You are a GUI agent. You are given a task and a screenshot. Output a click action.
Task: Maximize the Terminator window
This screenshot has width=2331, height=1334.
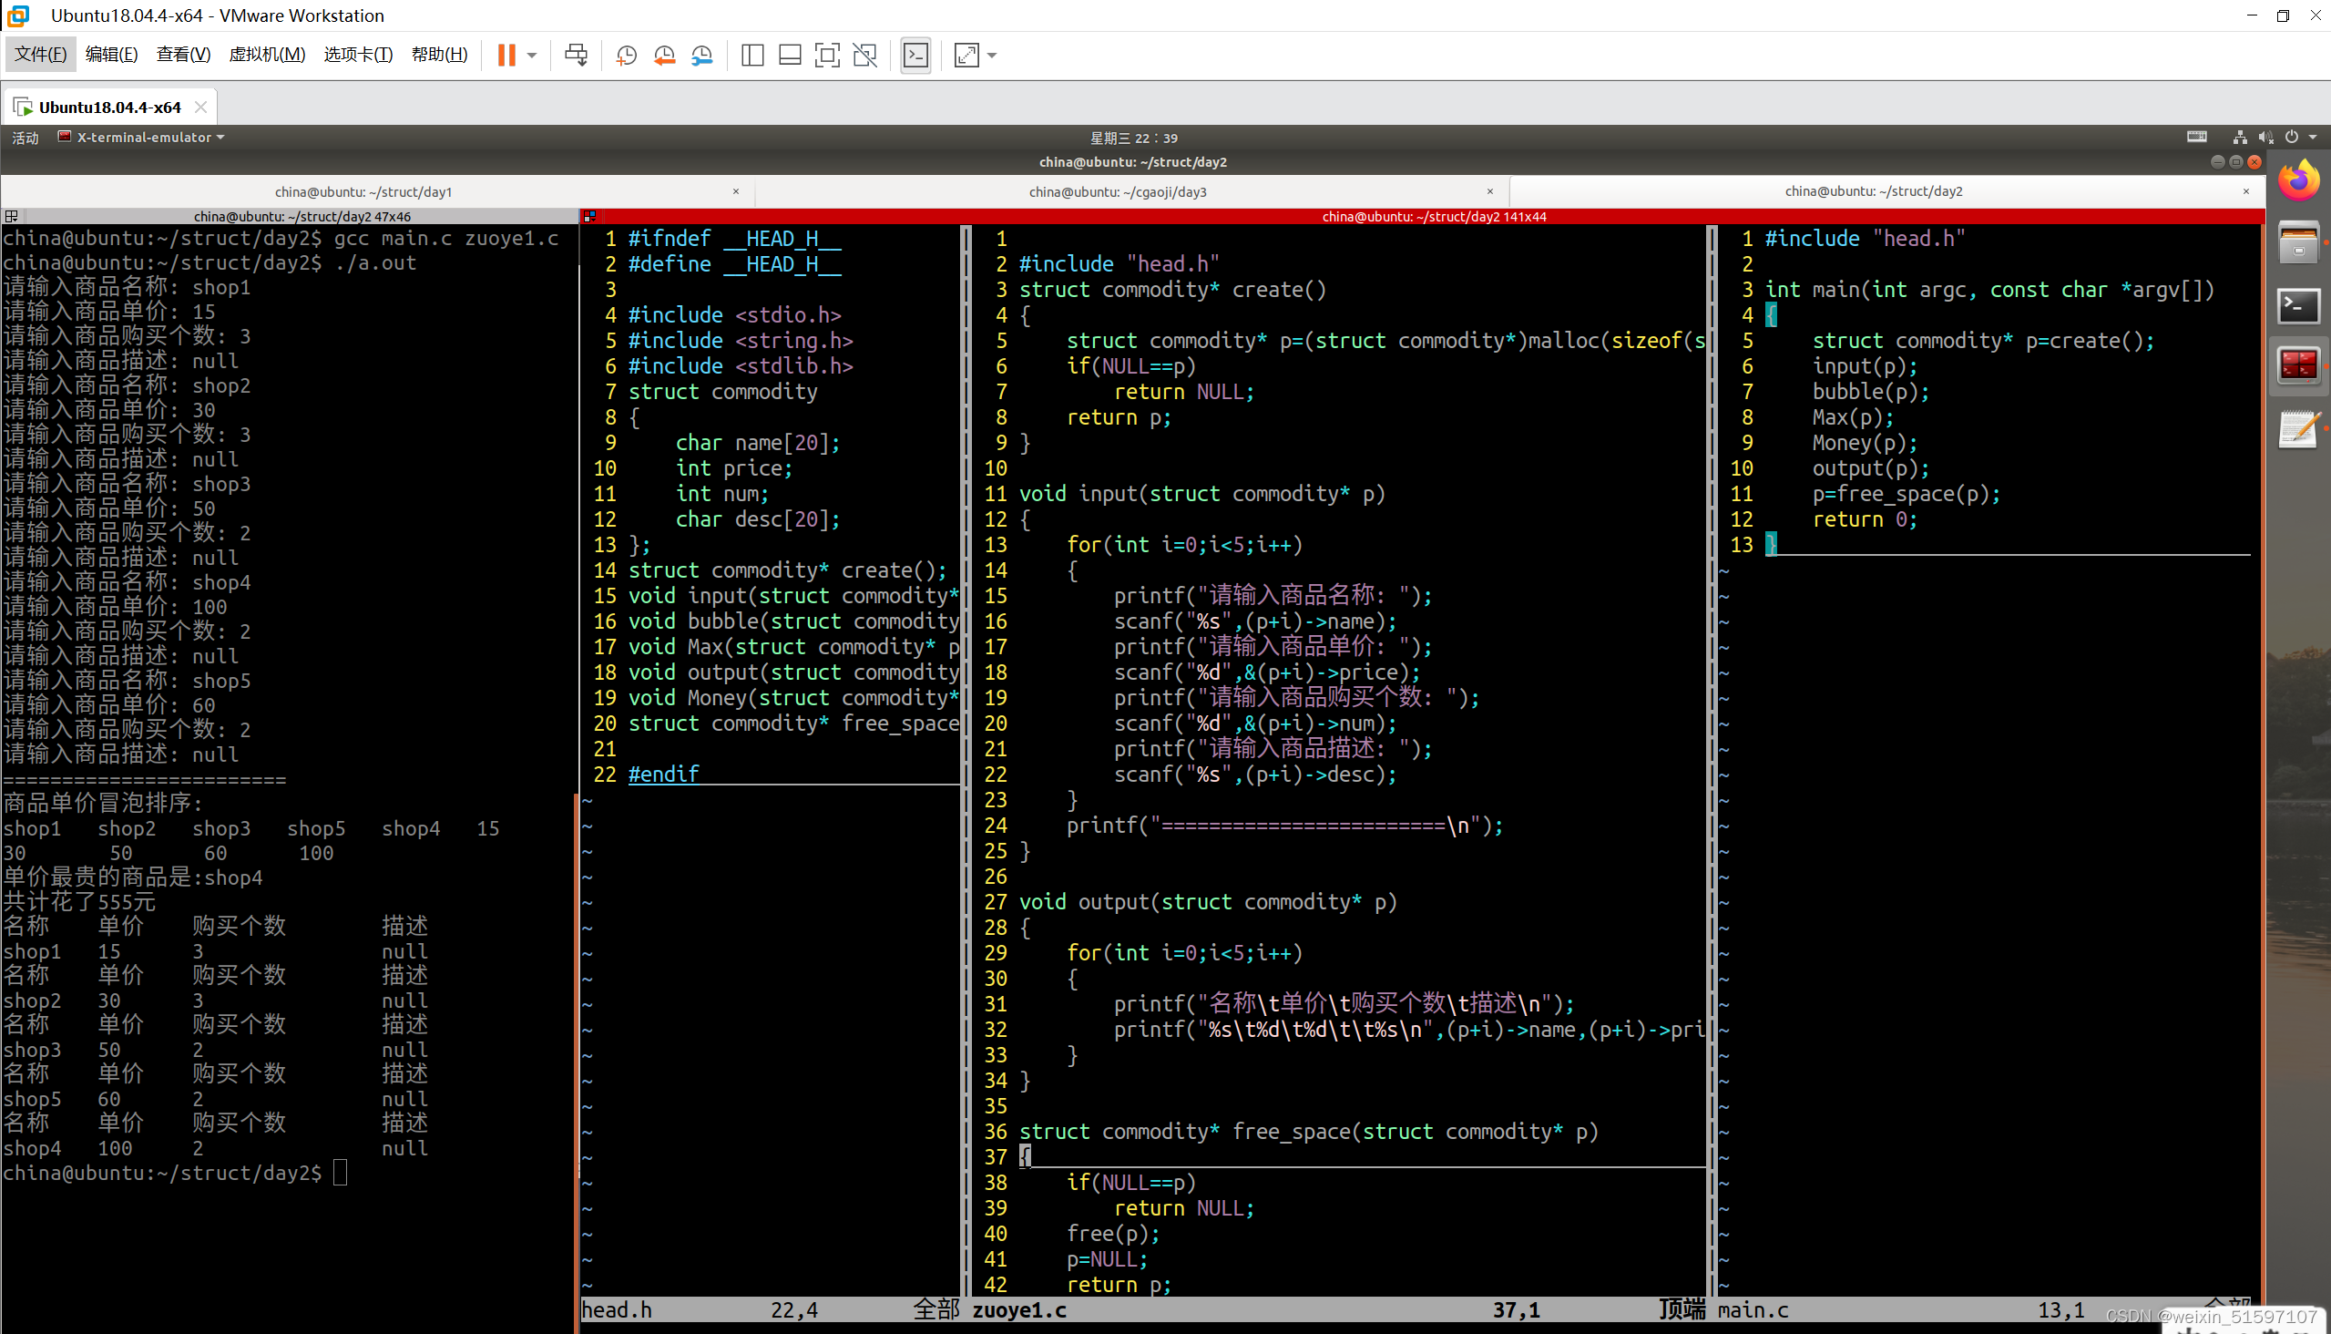(x=2235, y=162)
